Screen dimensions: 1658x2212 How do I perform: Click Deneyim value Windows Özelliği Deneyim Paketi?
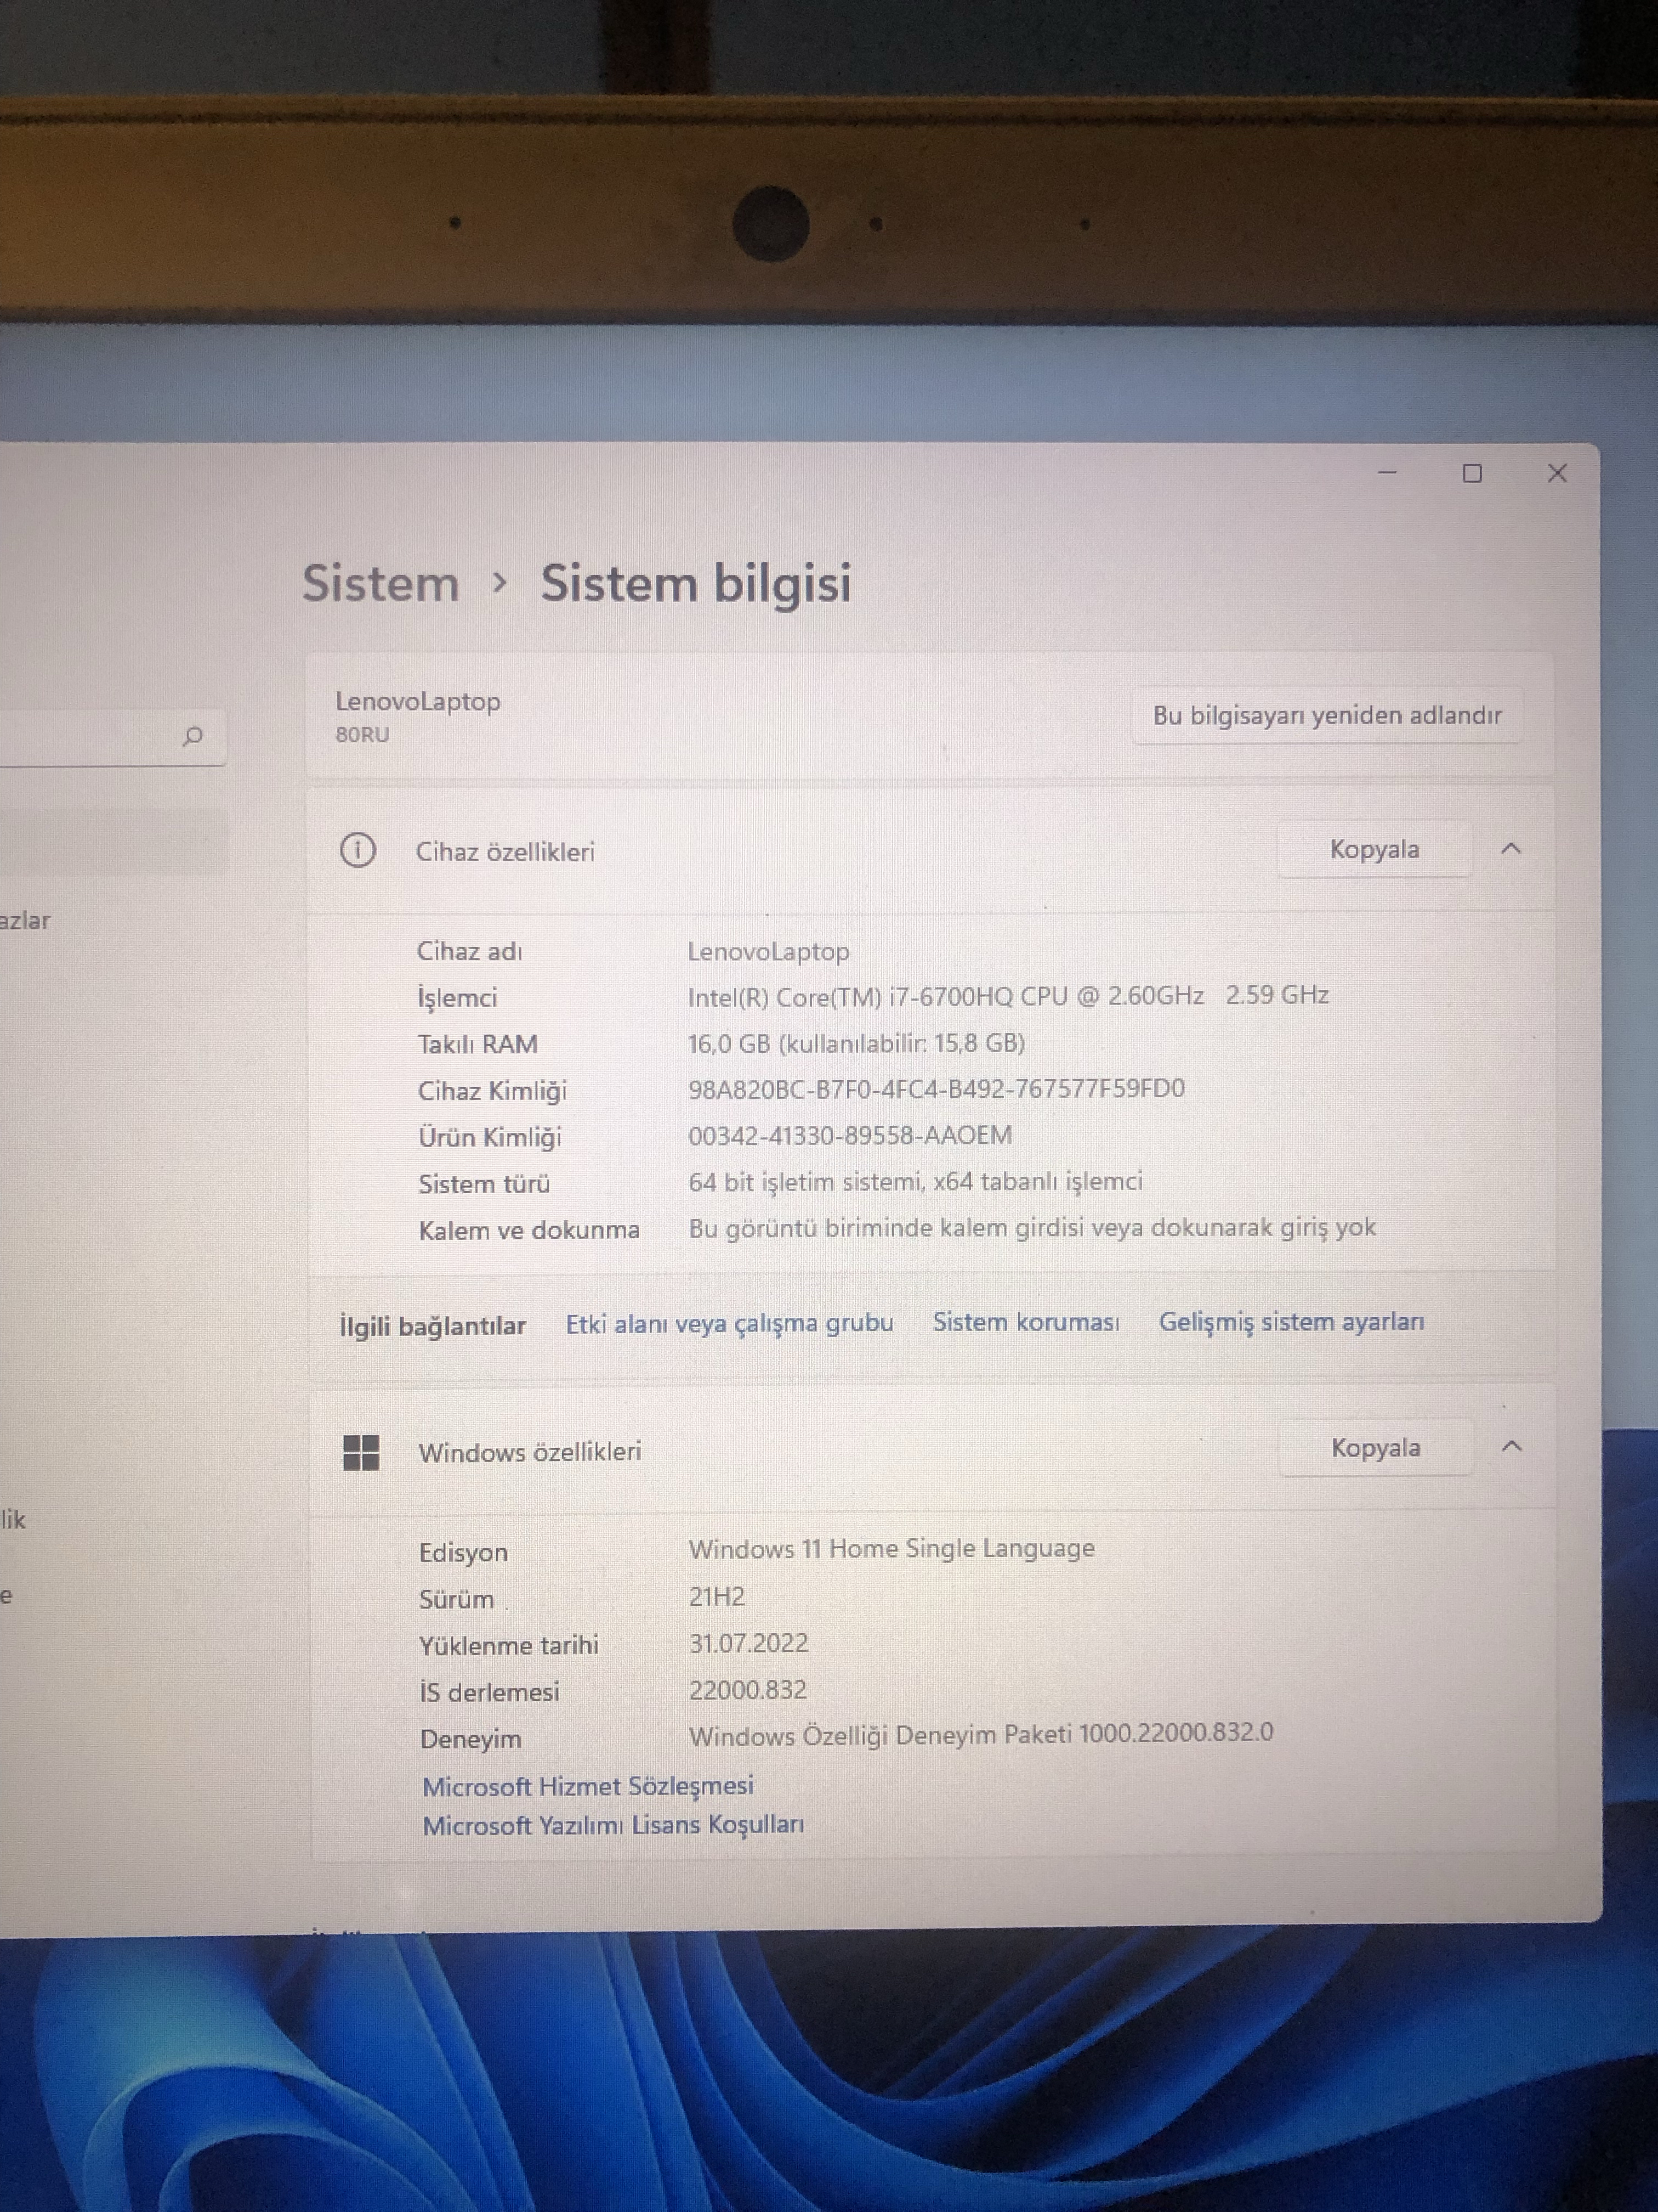click(x=981, y=1734)
